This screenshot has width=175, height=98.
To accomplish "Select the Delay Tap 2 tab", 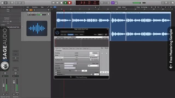I will [x=66, y=48].
